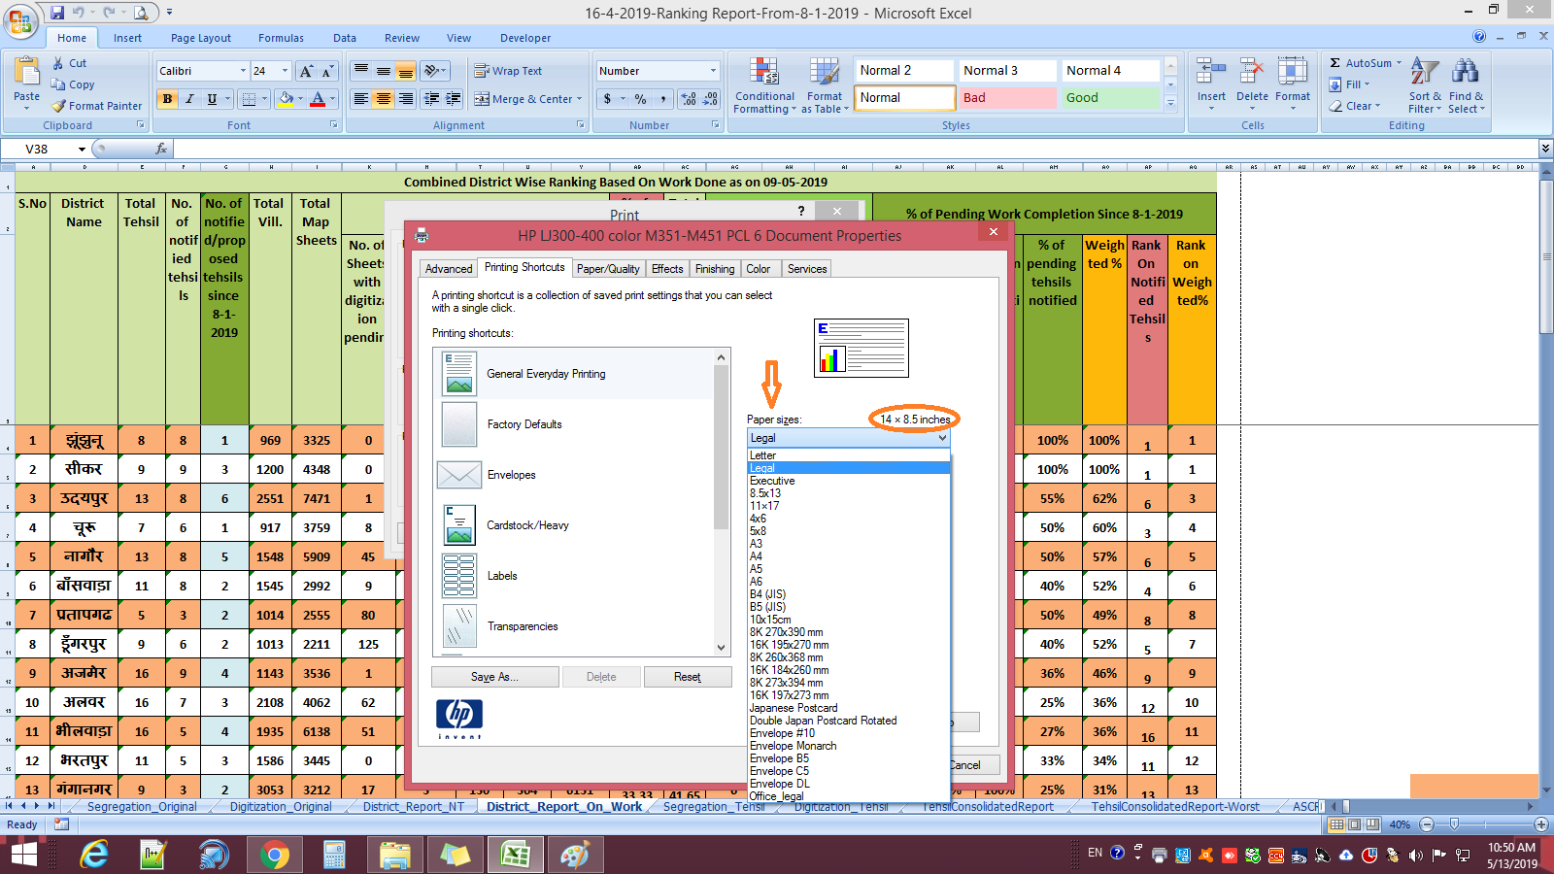
Task: Open the Merge & Center dropdown
Action: click(x=579, y=99)
